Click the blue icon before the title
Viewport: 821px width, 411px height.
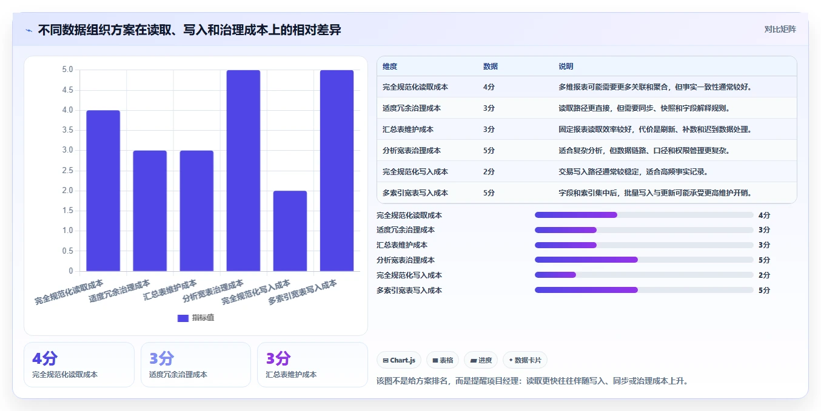(x=28, y=30)
